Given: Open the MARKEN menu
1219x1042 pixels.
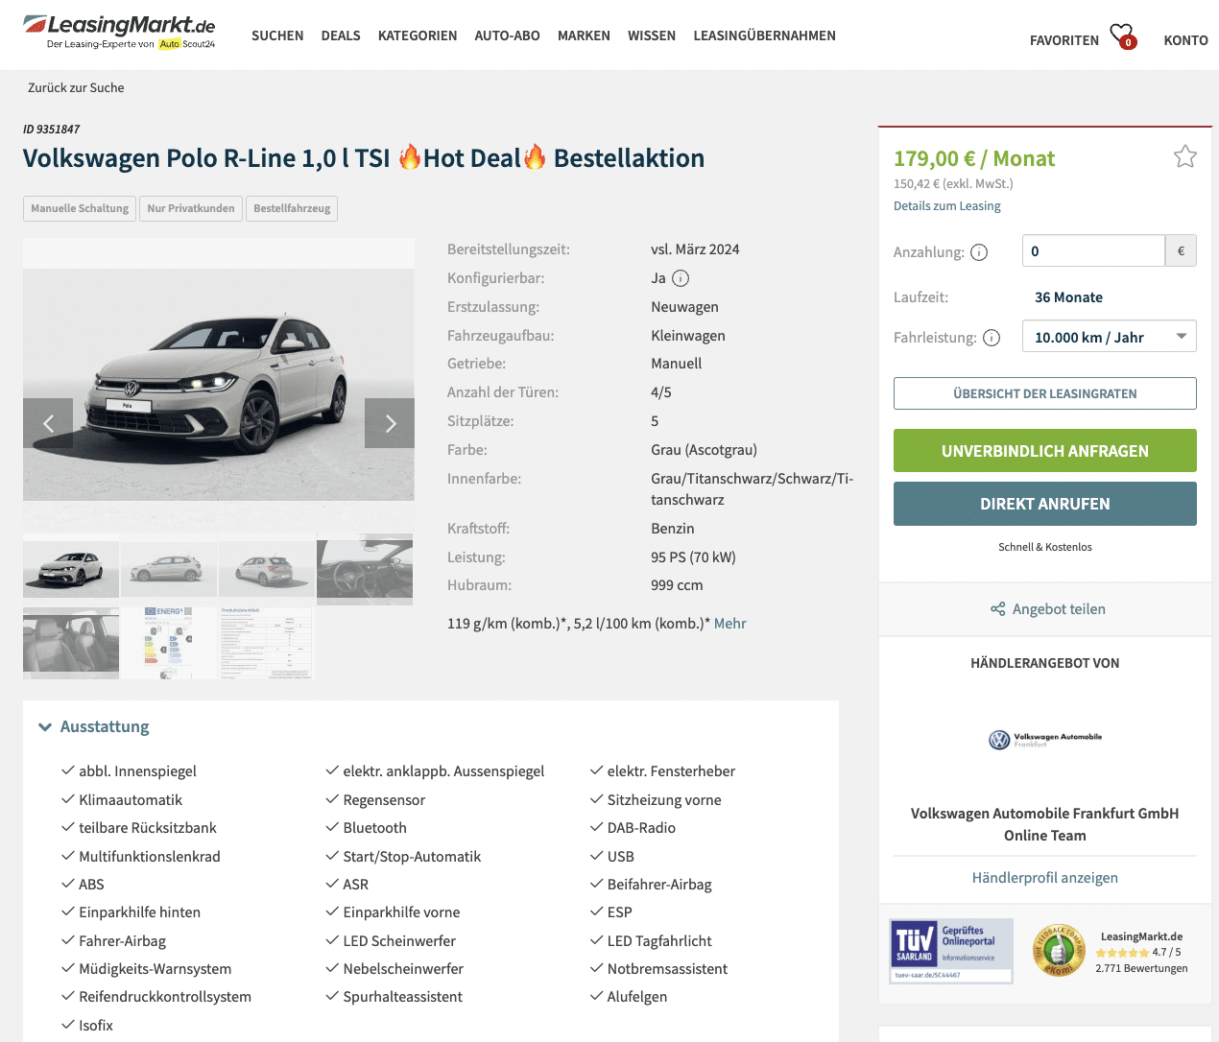Looking at the screenshot, I should [584, 36].
